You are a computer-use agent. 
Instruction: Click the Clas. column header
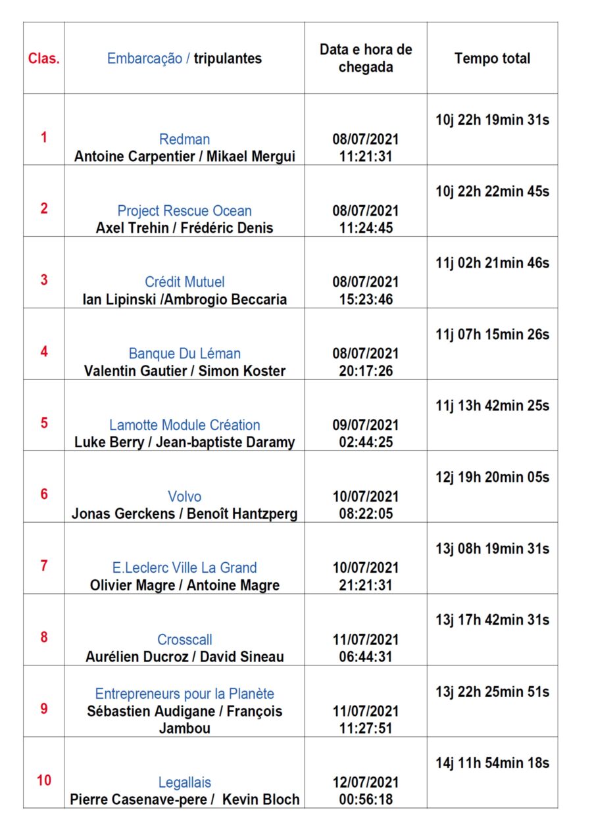(44, 59)
